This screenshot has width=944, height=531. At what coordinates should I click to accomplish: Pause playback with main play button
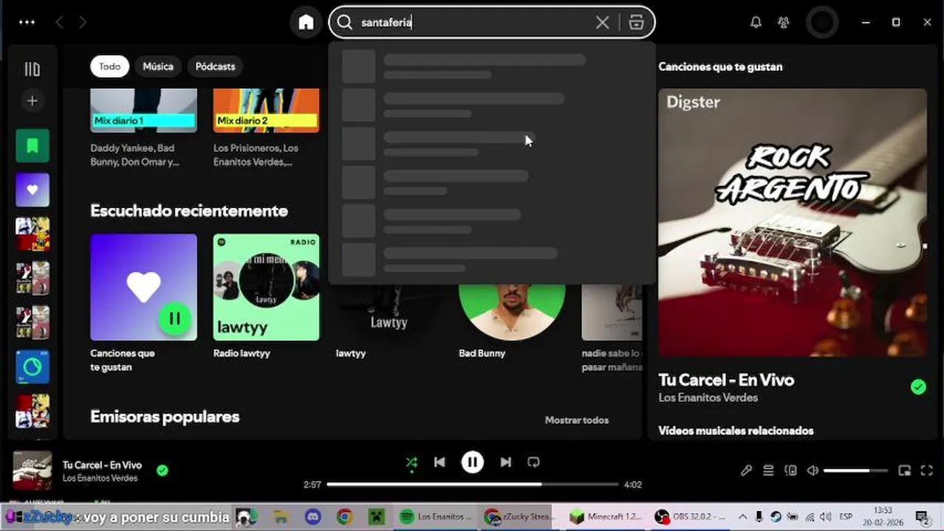pyautogui.click(x=473, y=462)
